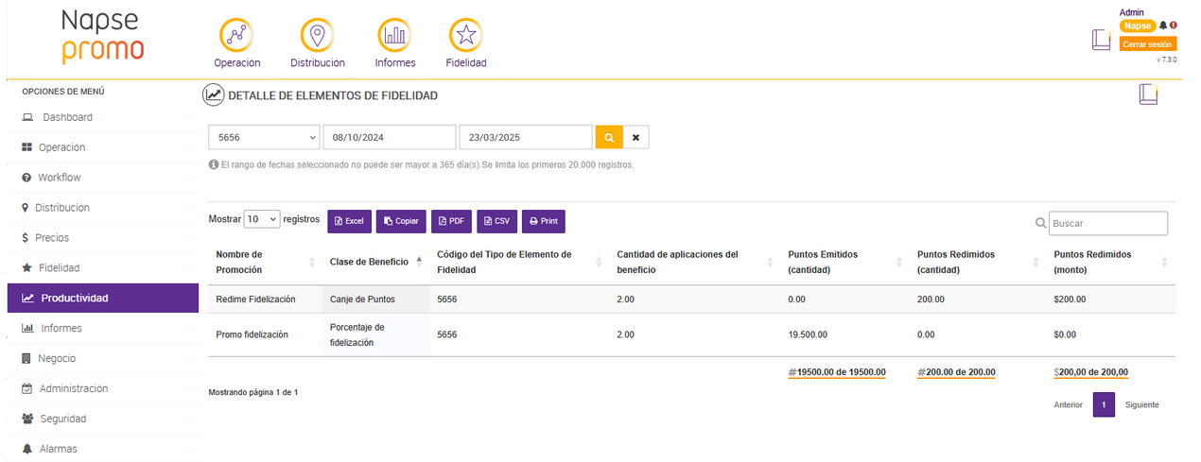
Task: Open the Operación top navigation icon
Action: click(x=236, y=36)
